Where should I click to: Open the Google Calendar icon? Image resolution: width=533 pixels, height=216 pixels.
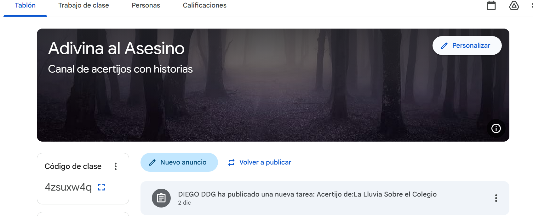[491, 6]
